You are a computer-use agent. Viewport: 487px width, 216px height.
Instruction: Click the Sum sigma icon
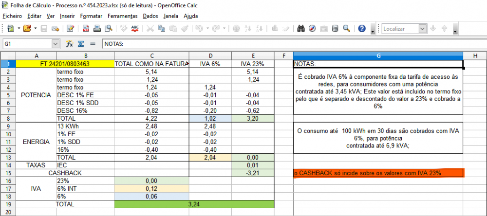tap(81, 44)
